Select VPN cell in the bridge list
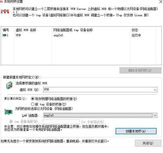Viewport: 163px width, 153px height. [x=18, y=35]
